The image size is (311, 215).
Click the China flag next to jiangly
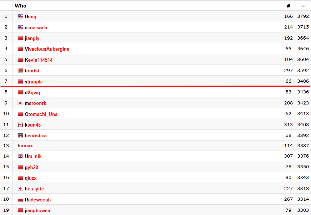(20, 38)
